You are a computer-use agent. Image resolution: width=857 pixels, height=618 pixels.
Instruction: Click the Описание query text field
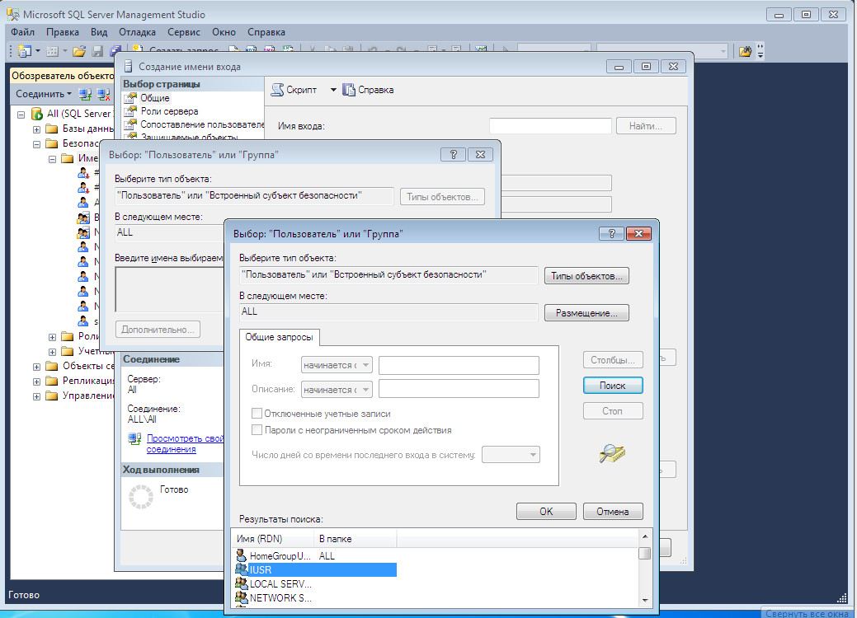459,389
